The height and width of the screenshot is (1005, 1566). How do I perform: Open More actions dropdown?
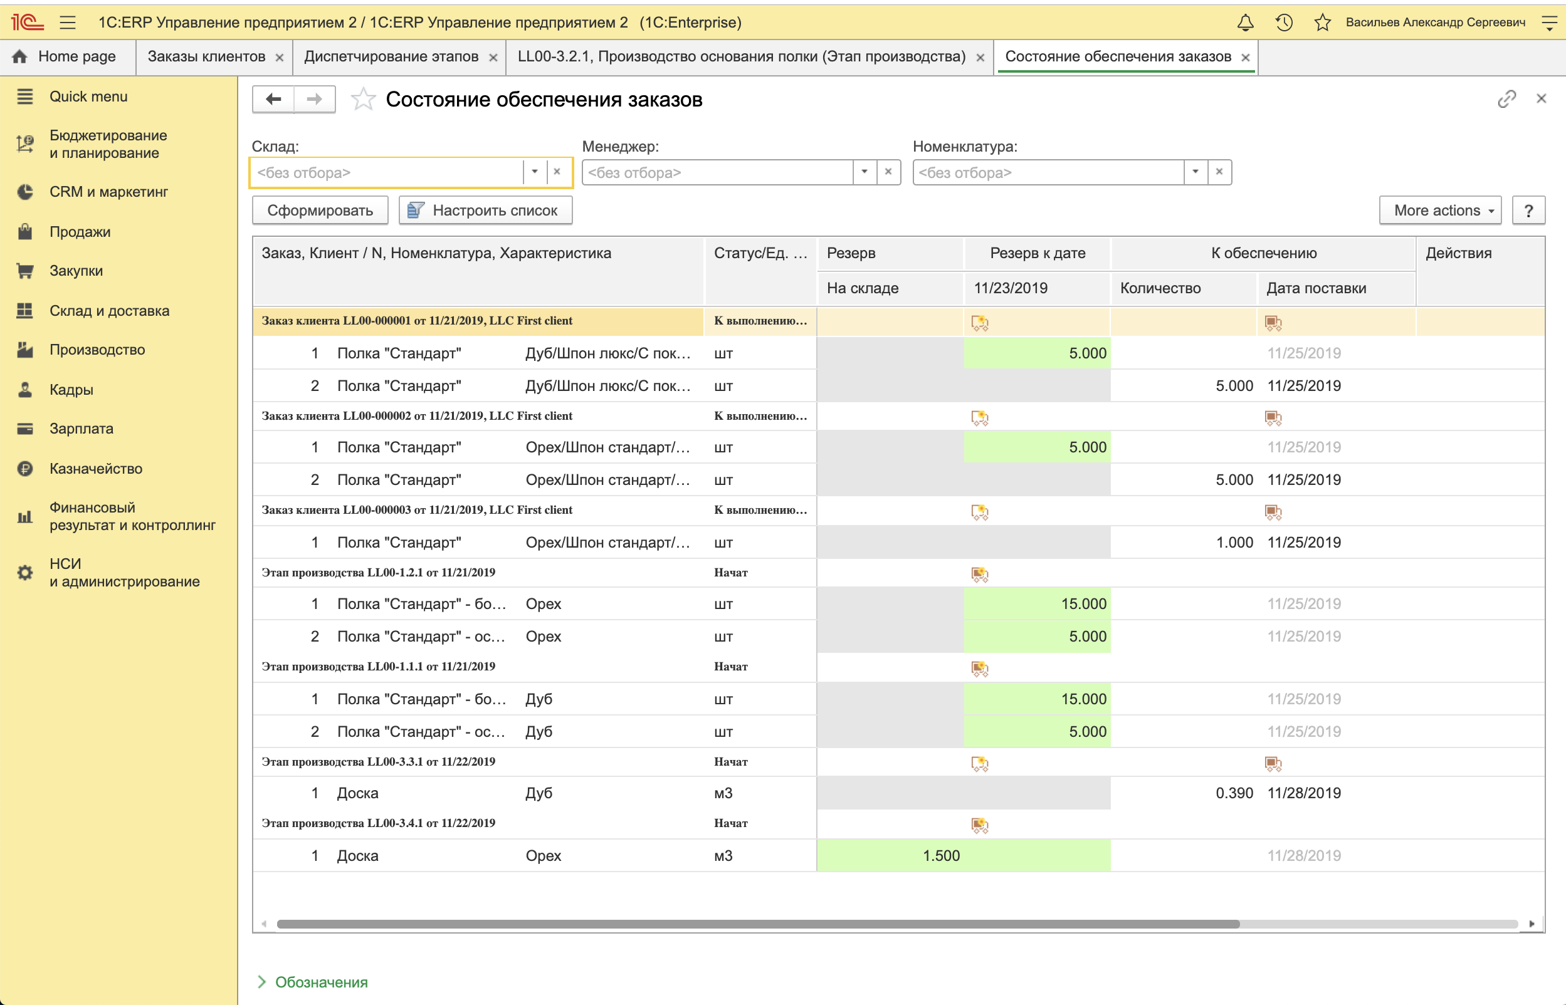1439,210
